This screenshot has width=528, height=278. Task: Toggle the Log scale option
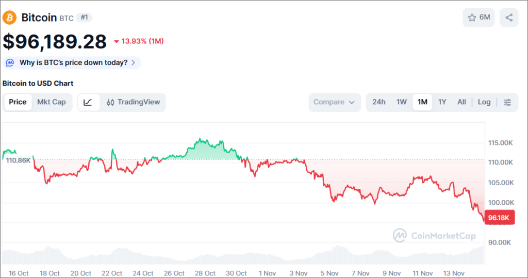click(x=484, y=102)
